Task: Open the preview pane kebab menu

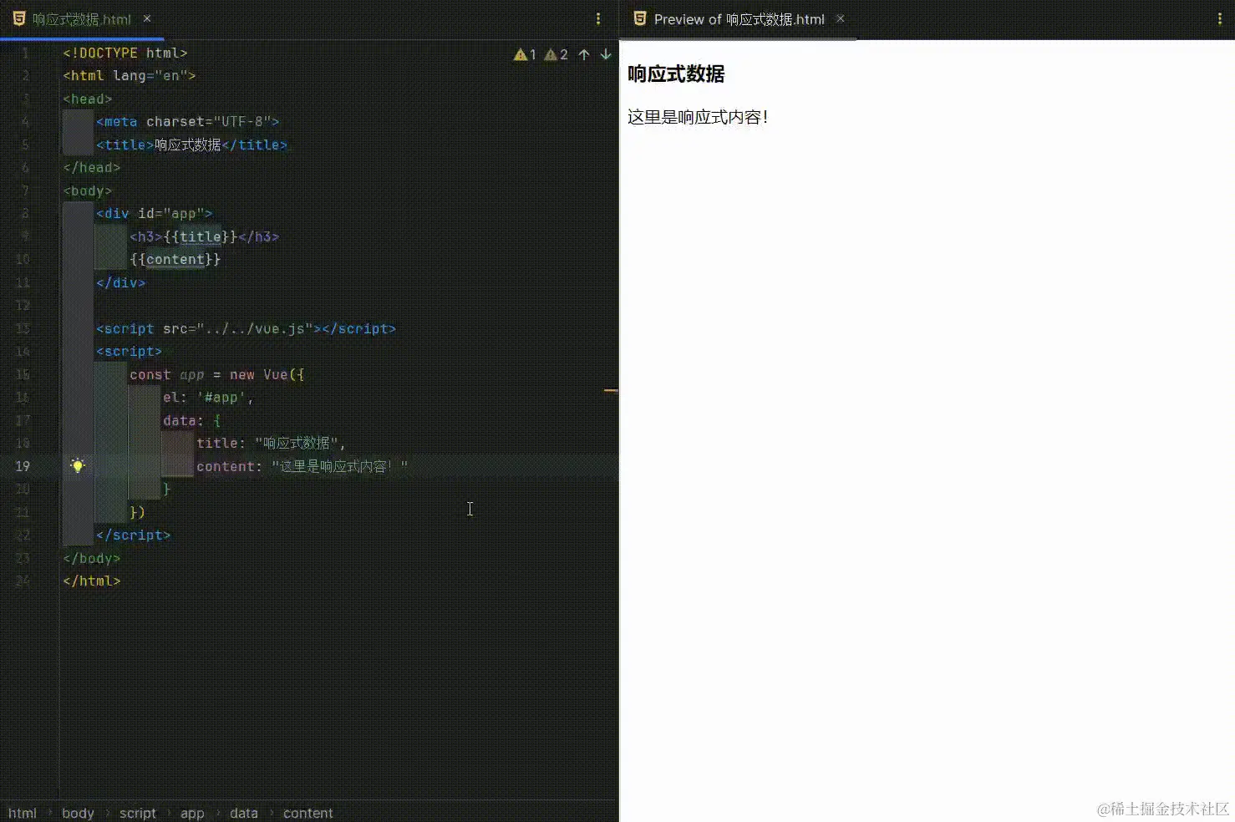Action: pos(1220,19)
